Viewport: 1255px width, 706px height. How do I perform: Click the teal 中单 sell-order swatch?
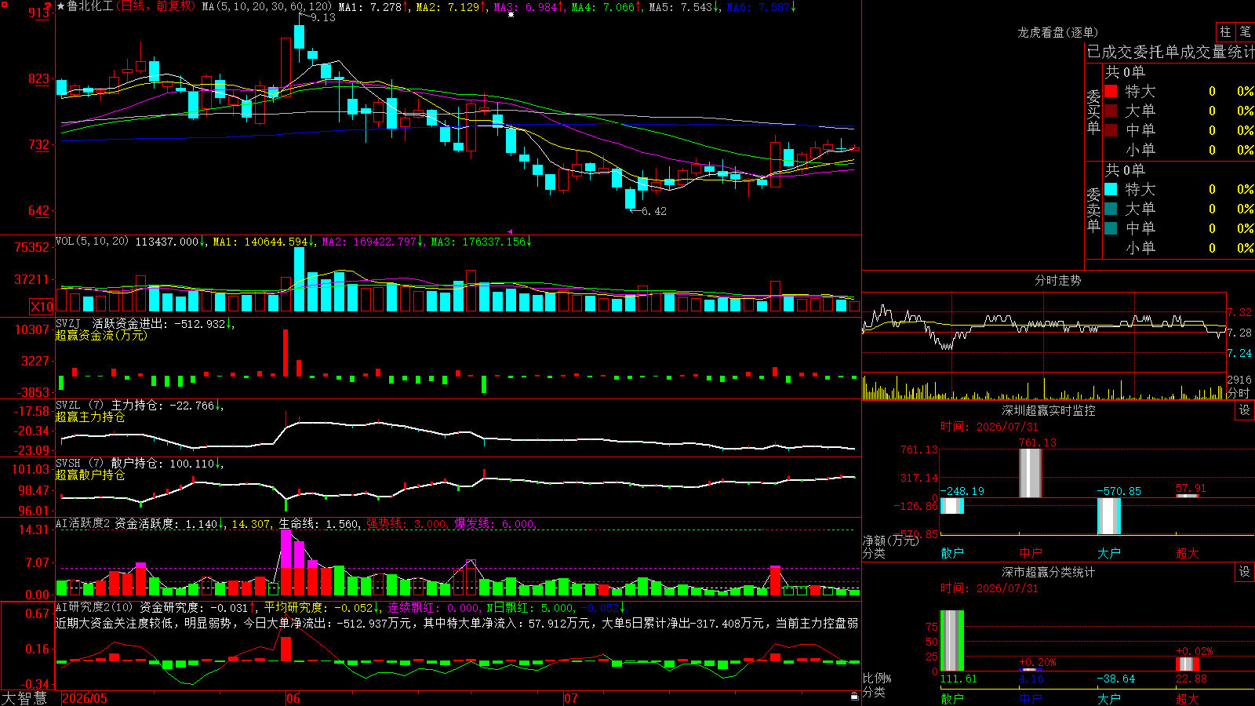click(1111, 228)
